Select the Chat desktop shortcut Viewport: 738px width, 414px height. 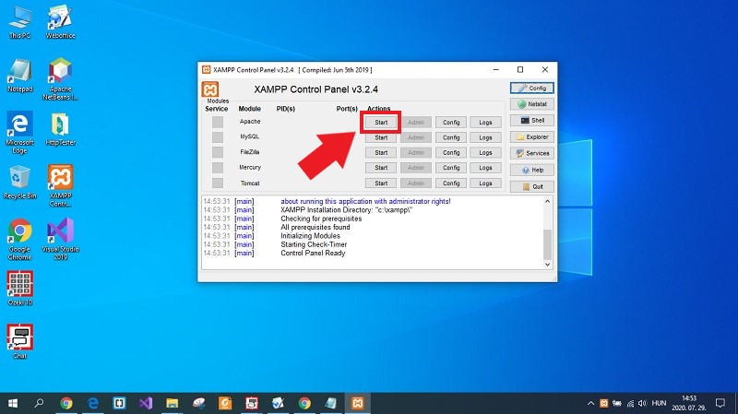click(x=19, y=341)
